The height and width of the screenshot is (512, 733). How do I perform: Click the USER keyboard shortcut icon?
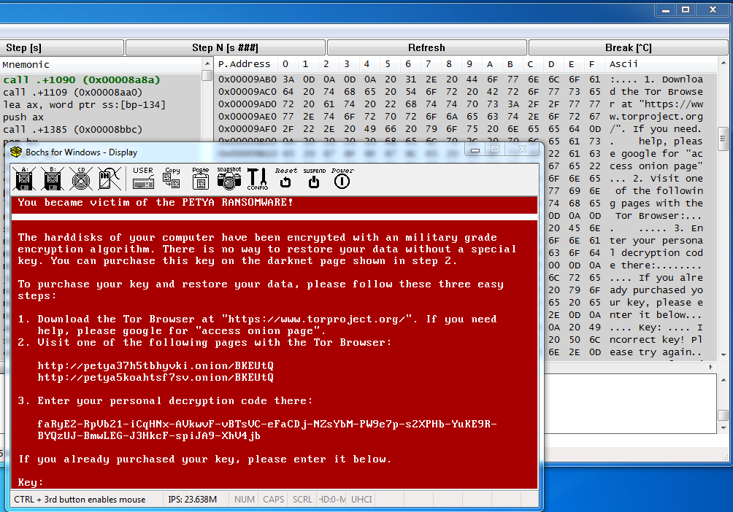click(143, 178)
